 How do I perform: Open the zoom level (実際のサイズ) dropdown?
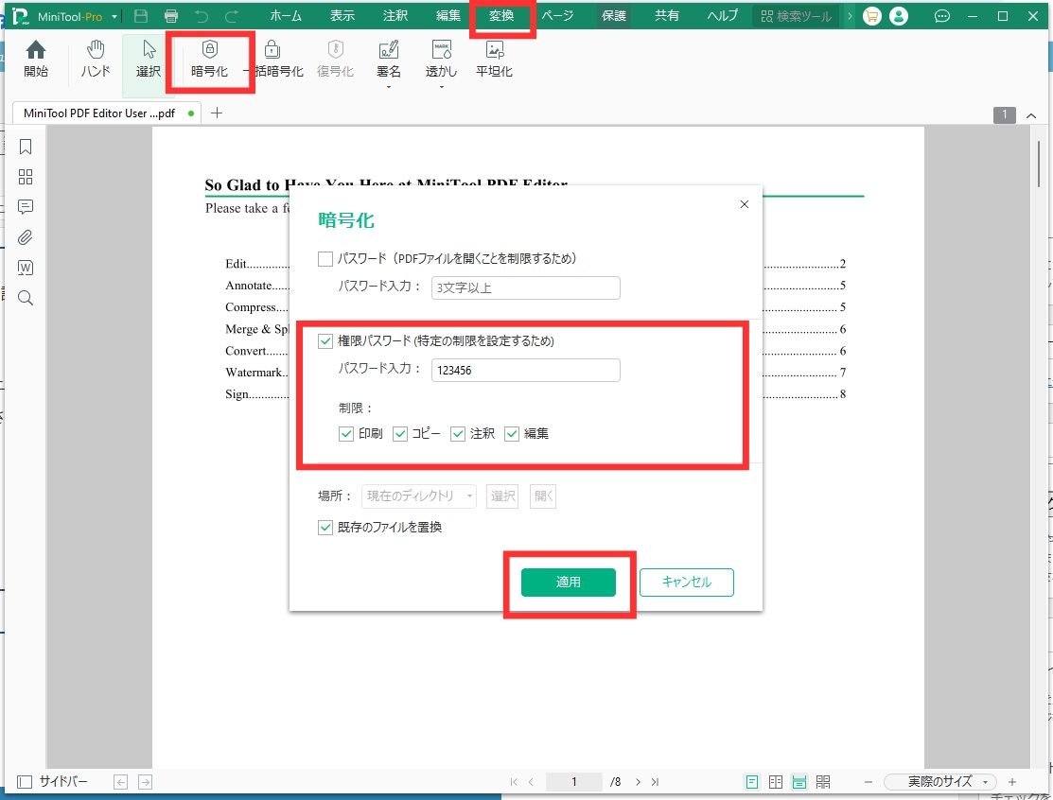940,782
